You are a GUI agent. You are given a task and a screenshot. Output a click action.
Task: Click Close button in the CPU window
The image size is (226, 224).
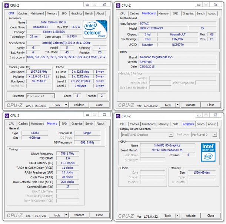point(99,105)
